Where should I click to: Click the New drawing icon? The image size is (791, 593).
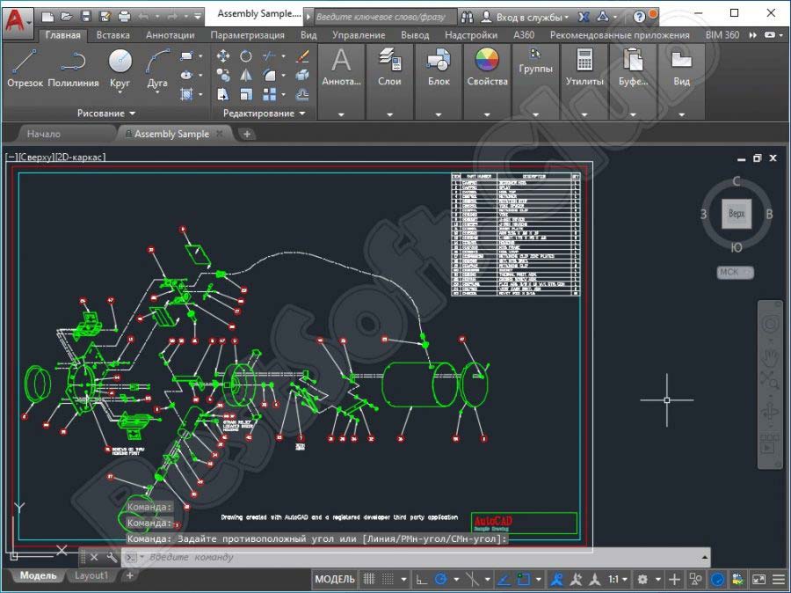coord(47,17)
